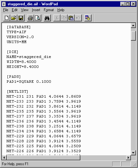Click the WIDTH=8.4000 line

[x=21, y=62]
